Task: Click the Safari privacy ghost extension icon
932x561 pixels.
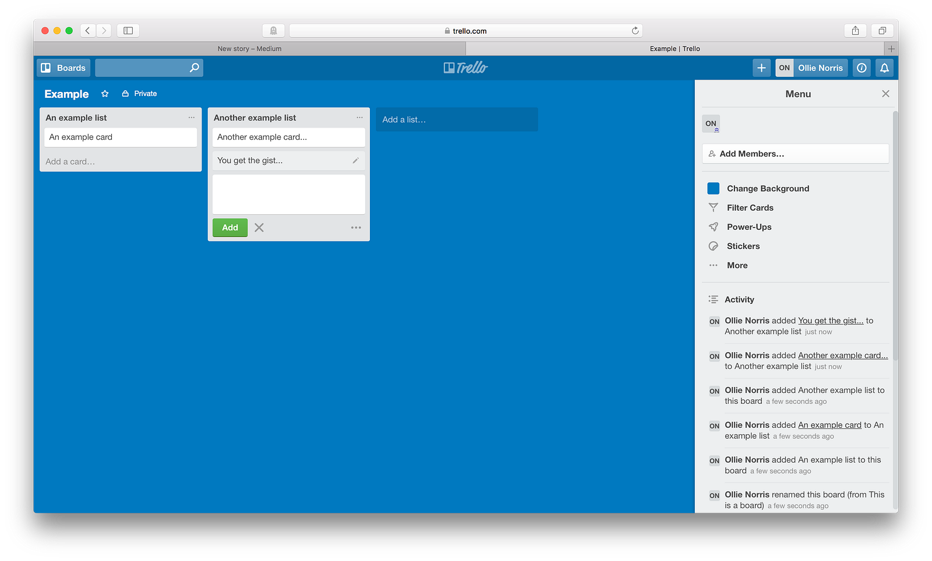Action: pos(273,31)
